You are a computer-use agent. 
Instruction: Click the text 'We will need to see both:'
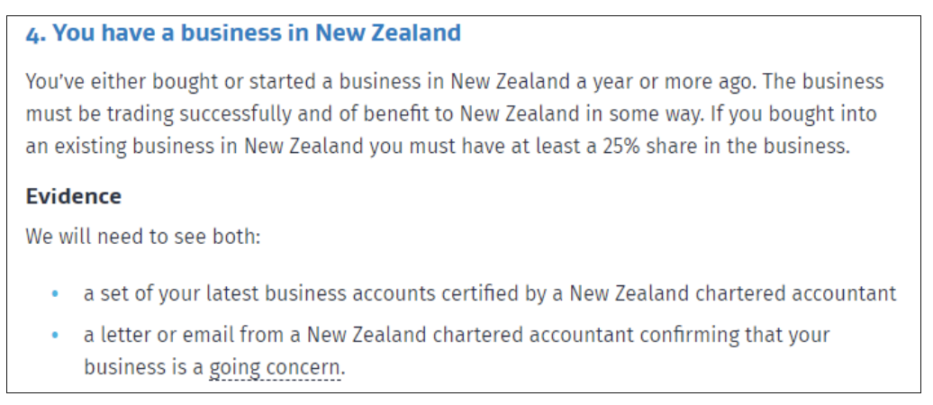[x=143, y=236]
